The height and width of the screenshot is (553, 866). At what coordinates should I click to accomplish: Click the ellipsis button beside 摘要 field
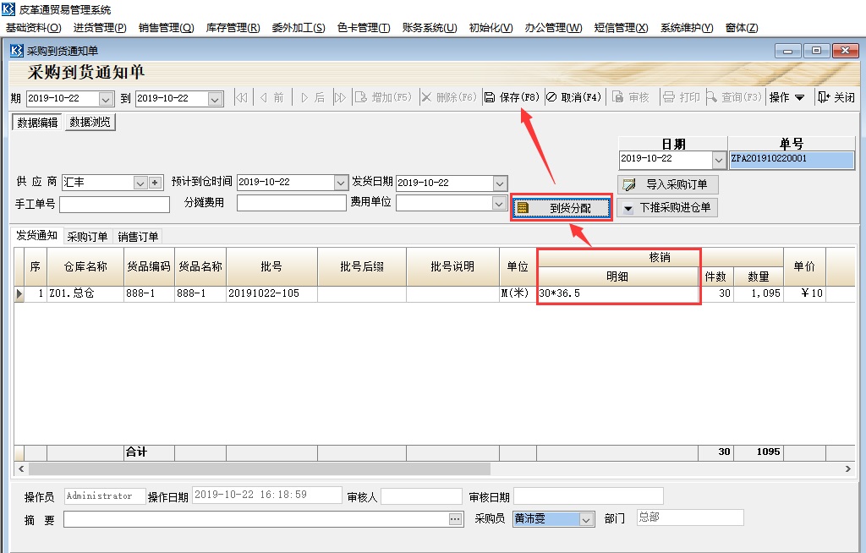(x=456, y=519)
